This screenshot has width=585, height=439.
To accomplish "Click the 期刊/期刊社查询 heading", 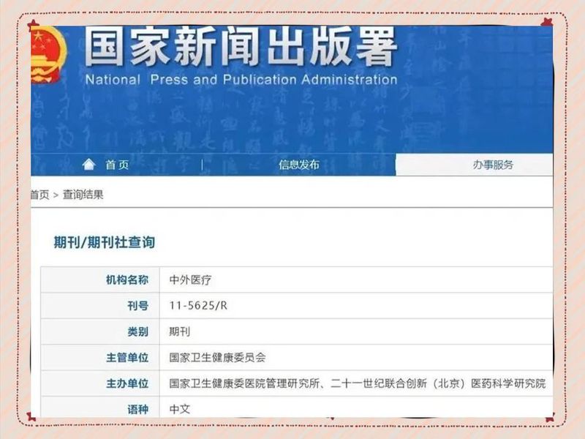I will tap(105, 242).
